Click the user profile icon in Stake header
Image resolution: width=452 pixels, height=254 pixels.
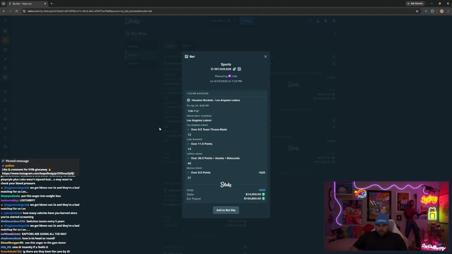[318, 21]
